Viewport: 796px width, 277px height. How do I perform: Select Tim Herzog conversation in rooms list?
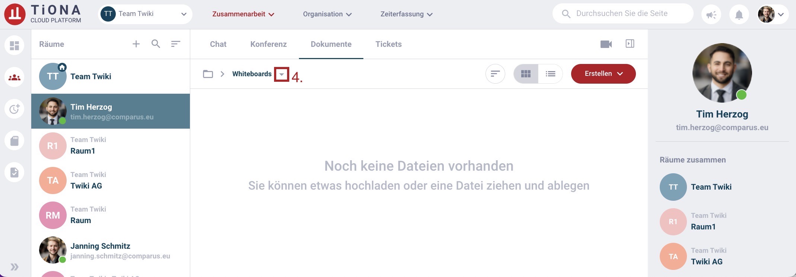pos(111,111)
